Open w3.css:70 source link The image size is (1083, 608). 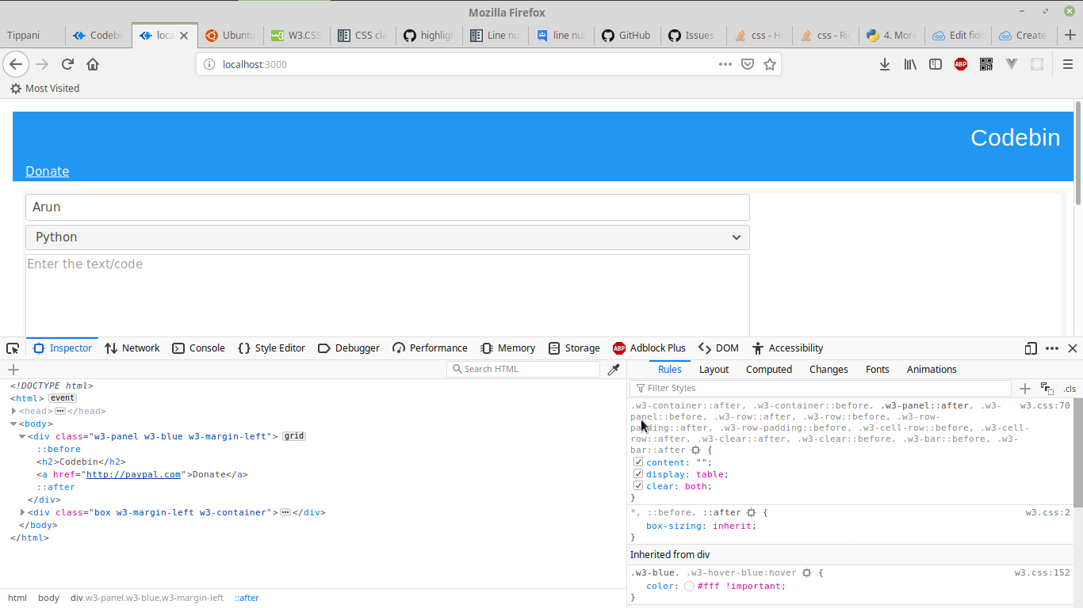click(x=1045, y=405)
